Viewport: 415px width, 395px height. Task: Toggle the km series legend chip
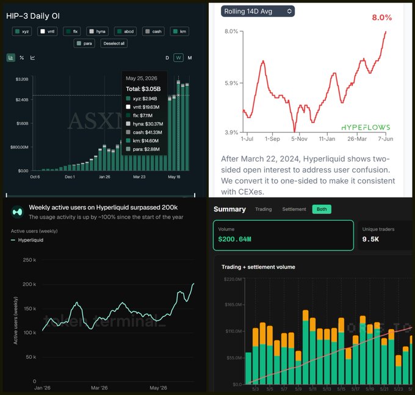click(x=179, y=32)
